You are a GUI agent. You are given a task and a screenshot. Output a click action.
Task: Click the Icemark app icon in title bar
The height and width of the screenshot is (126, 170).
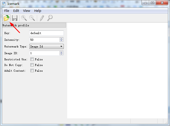click(x=4, y=4)
